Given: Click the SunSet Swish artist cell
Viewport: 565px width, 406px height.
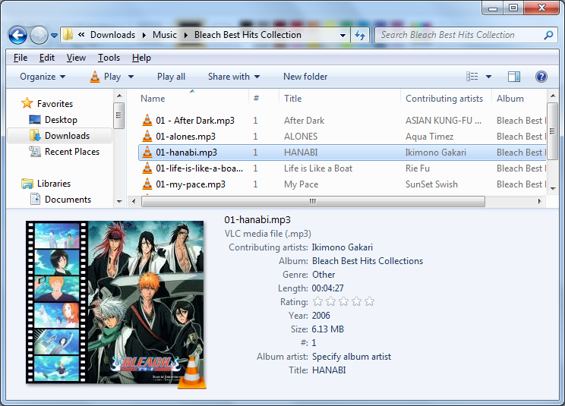Looking at the screenshot, I should [x=431, y=184].
